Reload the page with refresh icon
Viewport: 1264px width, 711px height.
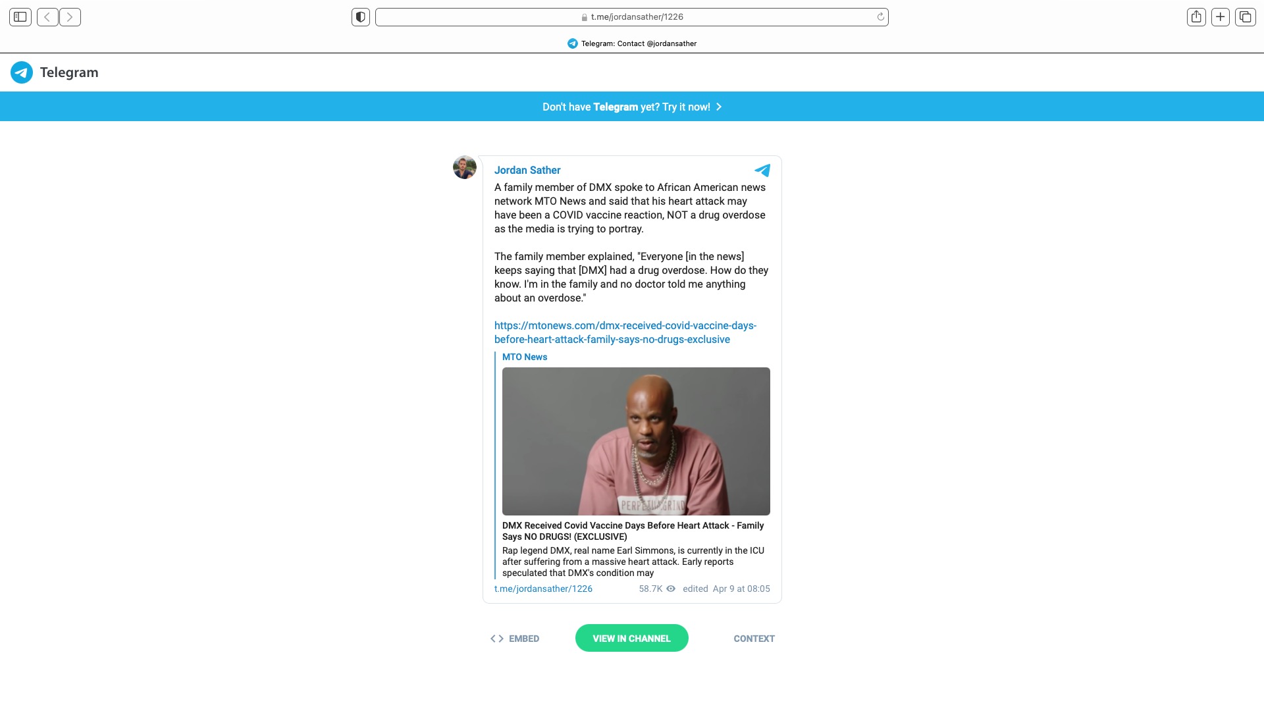pos(880,17)
